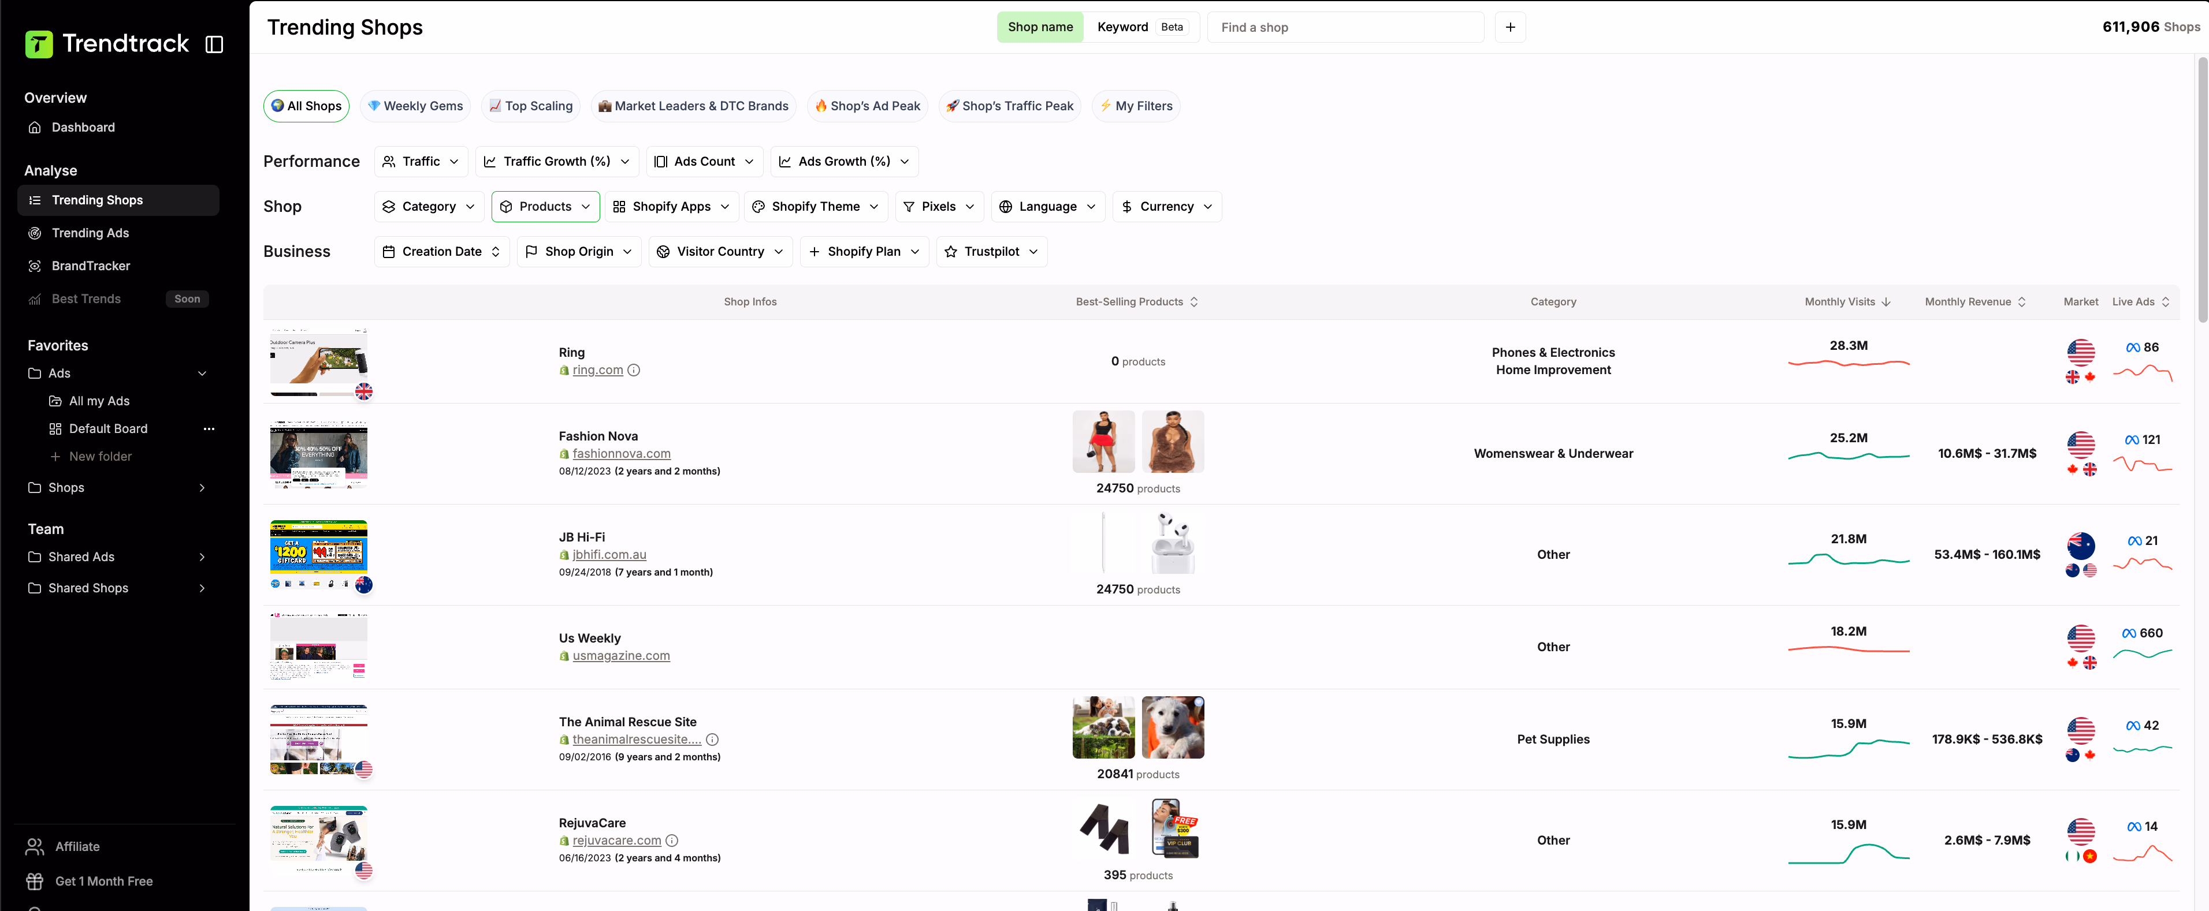Select the Weekly Gems preset tab
The width and height of the screenshot is (2209, 911).
(415, 106)
